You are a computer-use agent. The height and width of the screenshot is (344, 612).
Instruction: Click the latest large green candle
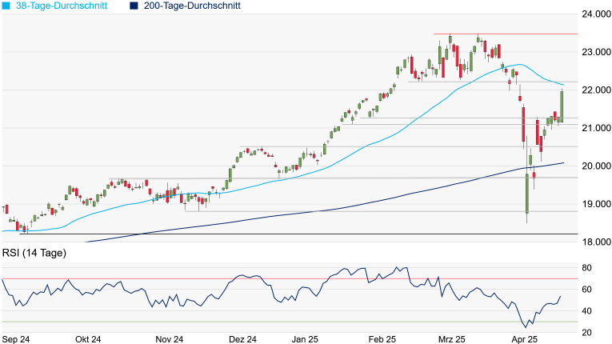(x=562, y=106)
